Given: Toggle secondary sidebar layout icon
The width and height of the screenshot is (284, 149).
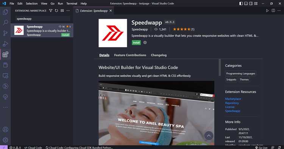Looking at the screenshot, I should [251, 3].
